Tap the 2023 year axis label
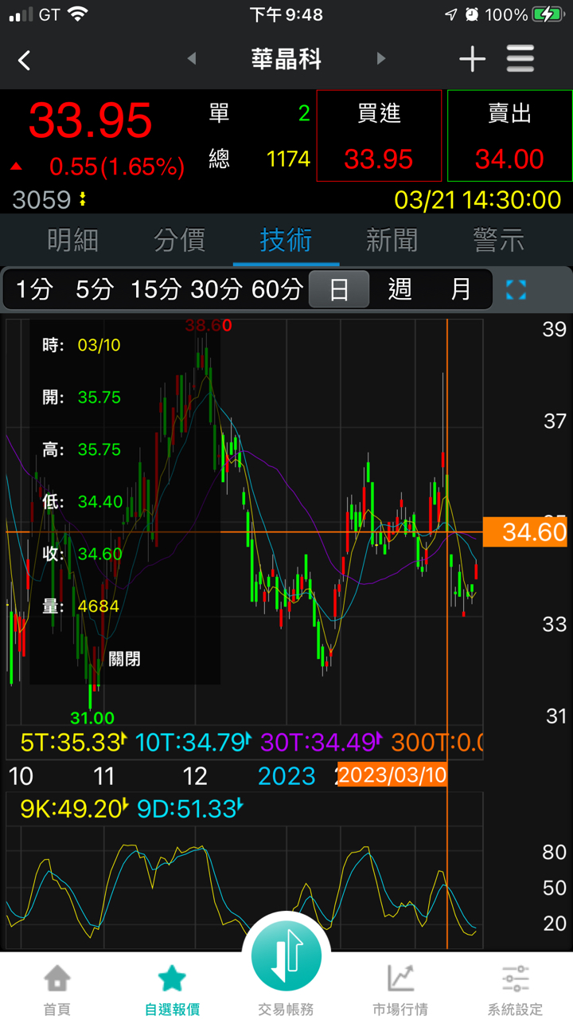573x1020 pixels. (286, 775)
